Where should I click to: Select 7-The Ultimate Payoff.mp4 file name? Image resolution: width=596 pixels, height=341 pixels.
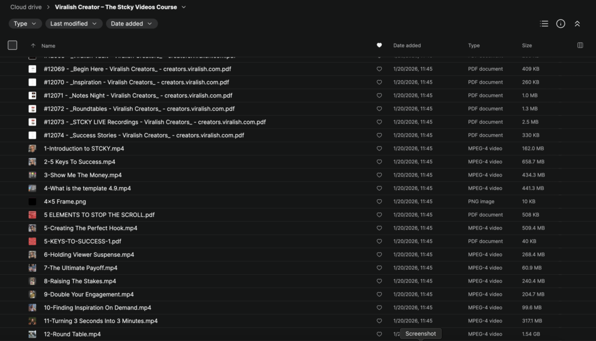point(80,268)
